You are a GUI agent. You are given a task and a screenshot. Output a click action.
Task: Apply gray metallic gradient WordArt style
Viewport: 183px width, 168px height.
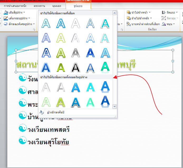(76, 53)
